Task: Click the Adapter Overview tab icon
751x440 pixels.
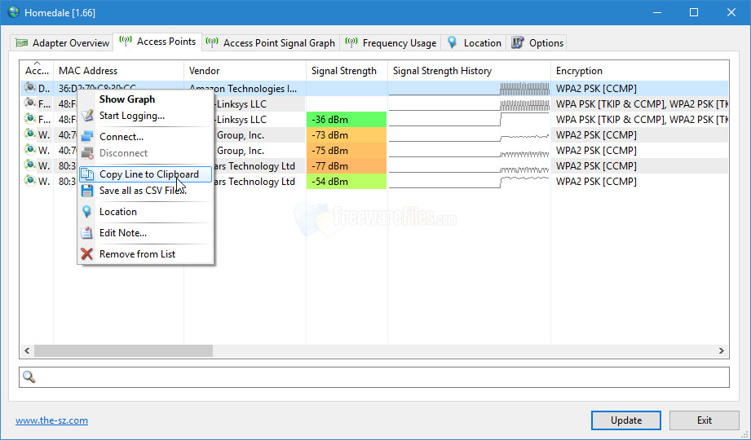Action: point(21,43)
